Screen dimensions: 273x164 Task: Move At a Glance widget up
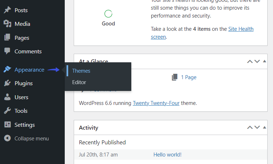pos(250,61)
